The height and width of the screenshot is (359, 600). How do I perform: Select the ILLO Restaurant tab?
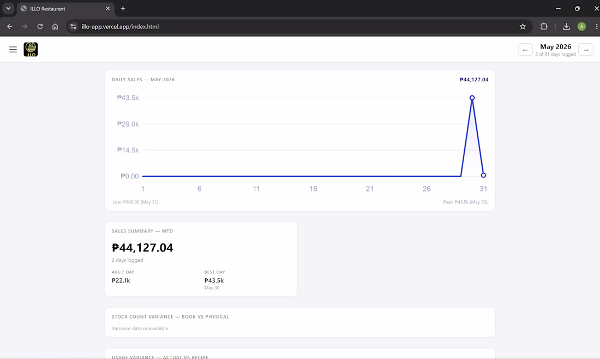[x=64, y=8]
